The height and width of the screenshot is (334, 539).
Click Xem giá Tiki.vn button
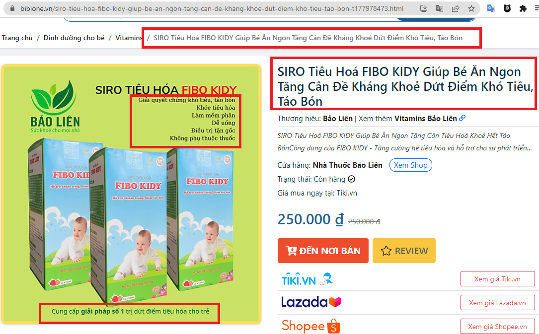(x=497, y=279)
